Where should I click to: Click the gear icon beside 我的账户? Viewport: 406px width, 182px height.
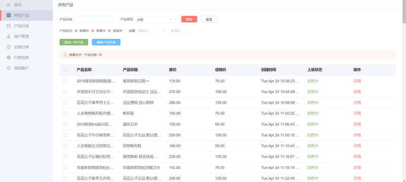(x=9, y=68)
